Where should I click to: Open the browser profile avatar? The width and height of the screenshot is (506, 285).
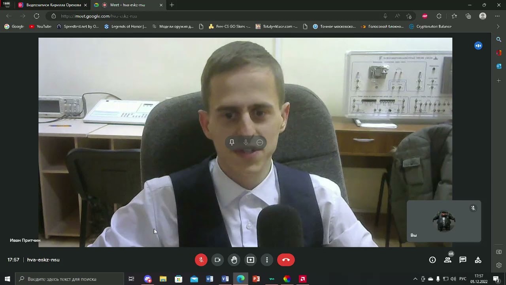[483, 16]
